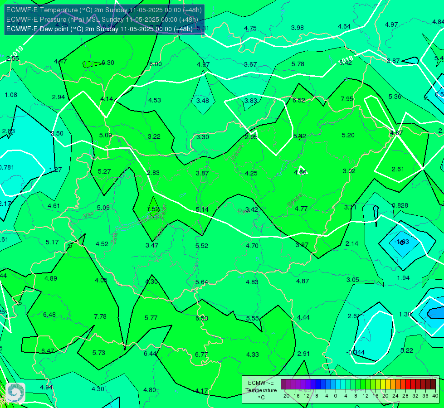Click the dew point value 2.14
This screenshot has width=444, height=408.
tap(352, 243)
